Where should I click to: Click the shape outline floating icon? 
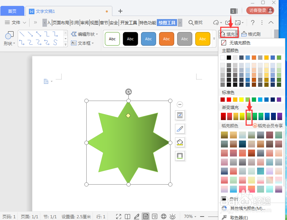[180, 156]
